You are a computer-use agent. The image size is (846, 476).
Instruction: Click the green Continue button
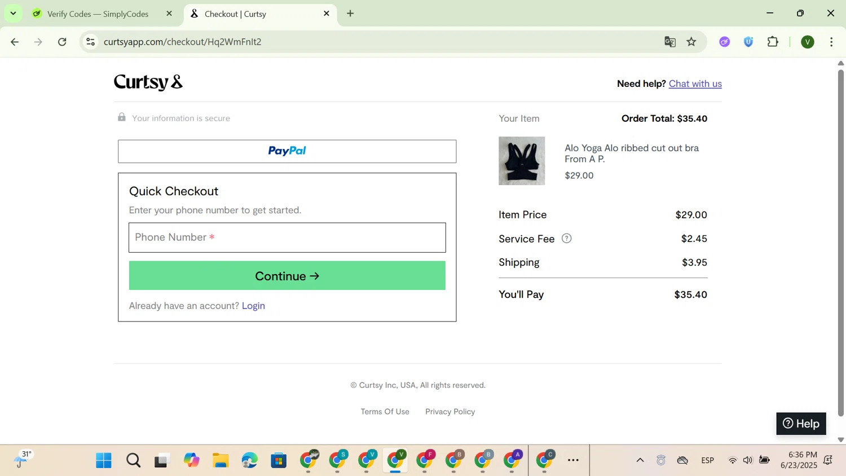click(287, 276)
